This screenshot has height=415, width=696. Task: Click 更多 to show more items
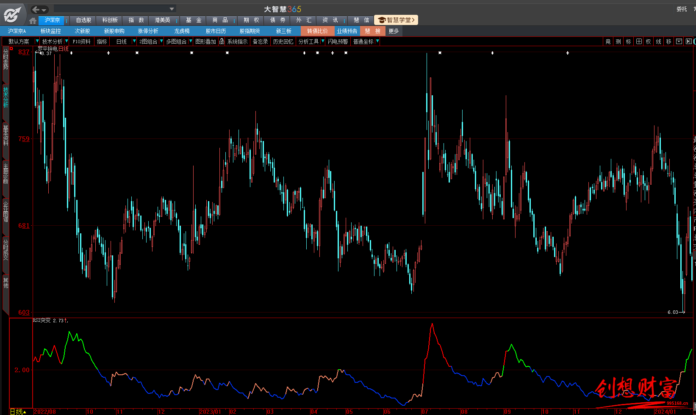coord(394,31)
